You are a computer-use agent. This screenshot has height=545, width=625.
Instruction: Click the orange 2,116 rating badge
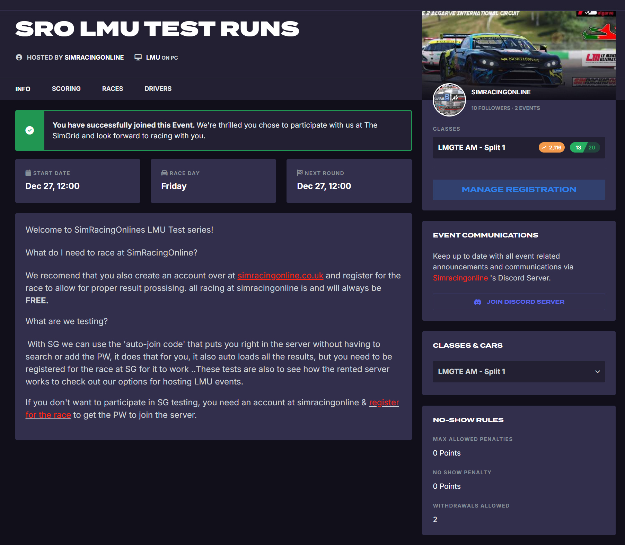[x=552, y=148]
